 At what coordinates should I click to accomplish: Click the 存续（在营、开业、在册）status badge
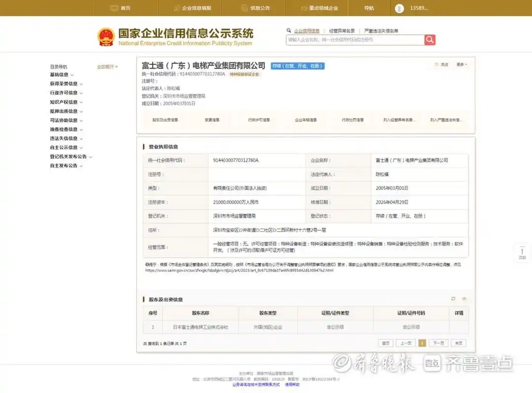tap(298, 66)
